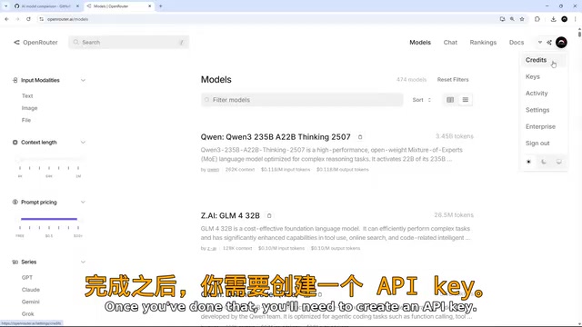Go to the Chat page
Viewport: 582px width, 327px height.
(450, 43)
